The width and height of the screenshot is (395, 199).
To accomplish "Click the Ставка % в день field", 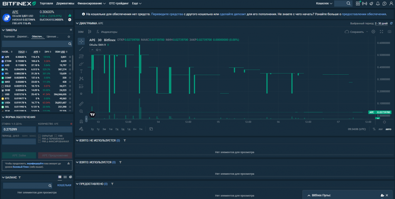I will click(19, 129).
